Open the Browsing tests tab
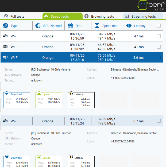This screenshot has width=166, height=167. click(x=103, y=16)
